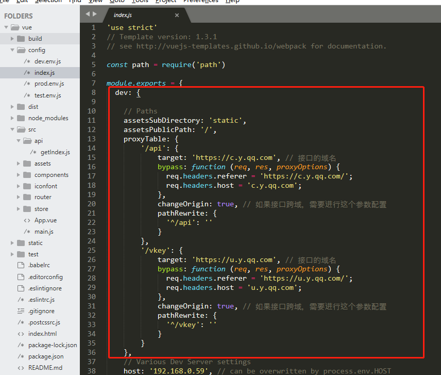Open the Selection menu
Screen dimensions: 441x375
pyautogui.click(x=48, y=1)
